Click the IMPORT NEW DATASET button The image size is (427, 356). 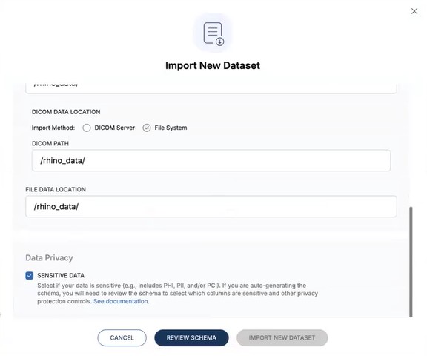pos(282,337)
